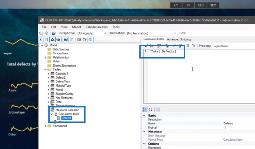Switch to Advanced Scripting tab
Image resolution: width=255 pixels, height=149 pixels.
pyautogui.click(x=179, y=39)
